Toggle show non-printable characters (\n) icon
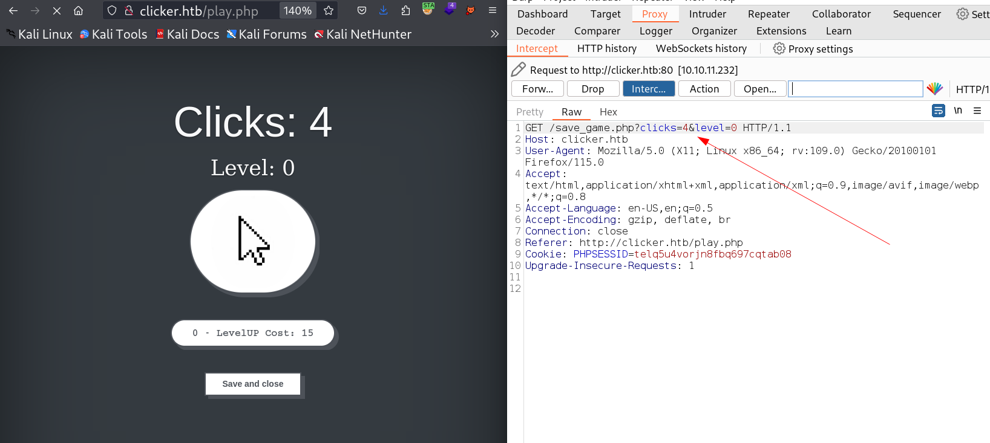The width and height of the screenshot is (990, 443). coord(958,111)
